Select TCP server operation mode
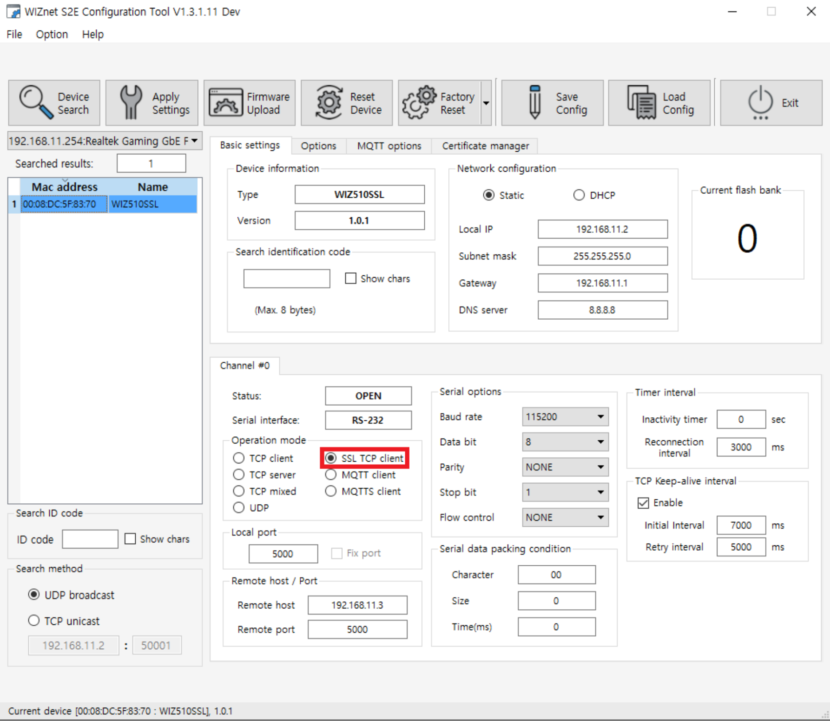The height and width of the screenshot is (721, 830). click(239, 475)
